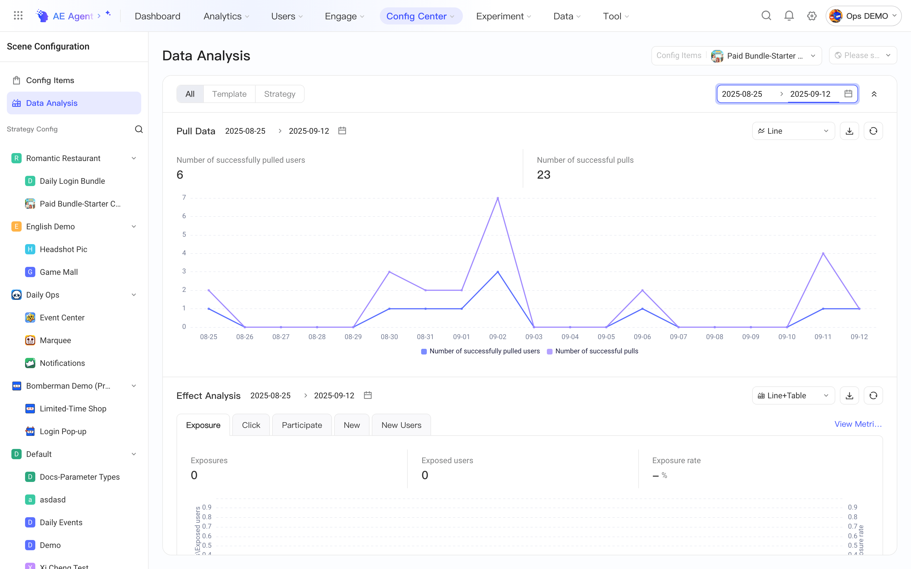This screenshot has width=911, height=569.
Task: Open Config Items in sidebar
Action: [74, 80]
